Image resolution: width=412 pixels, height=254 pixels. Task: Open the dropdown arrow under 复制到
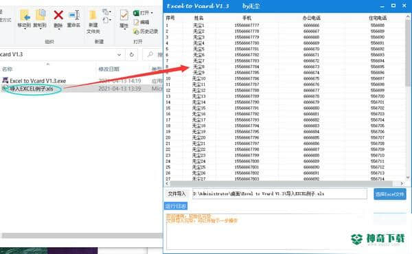[41, 29]
